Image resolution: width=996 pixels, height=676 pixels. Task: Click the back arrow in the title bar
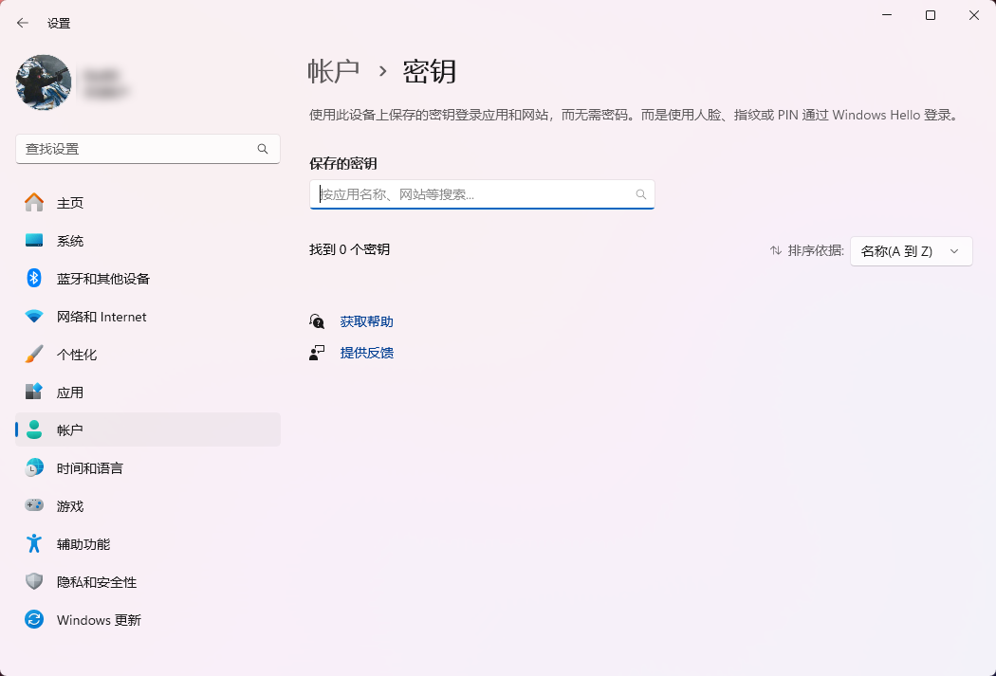click(x=22, y=22)
